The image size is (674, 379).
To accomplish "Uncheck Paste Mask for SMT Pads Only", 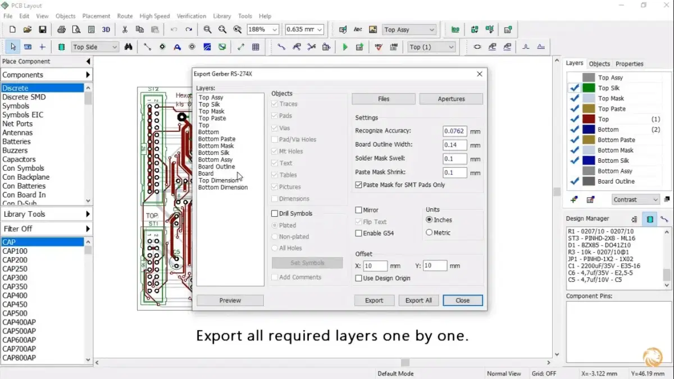I will (359, 185).
